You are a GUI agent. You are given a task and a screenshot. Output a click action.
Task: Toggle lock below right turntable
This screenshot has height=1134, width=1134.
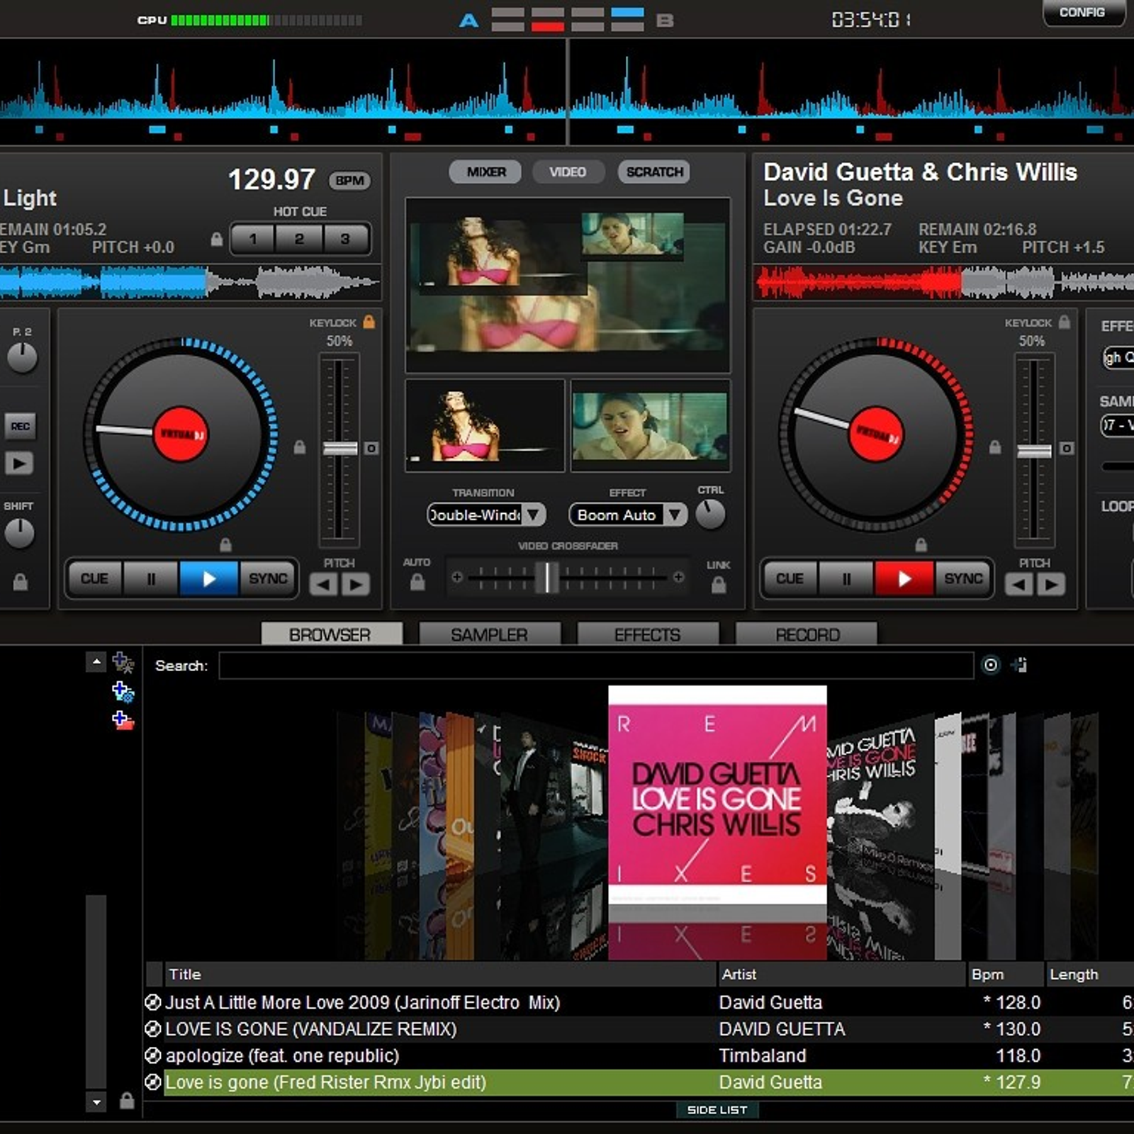(921, 544)
